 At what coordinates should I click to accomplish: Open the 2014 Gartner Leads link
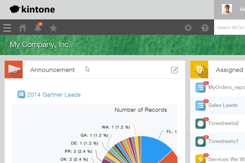click(54, 95)
